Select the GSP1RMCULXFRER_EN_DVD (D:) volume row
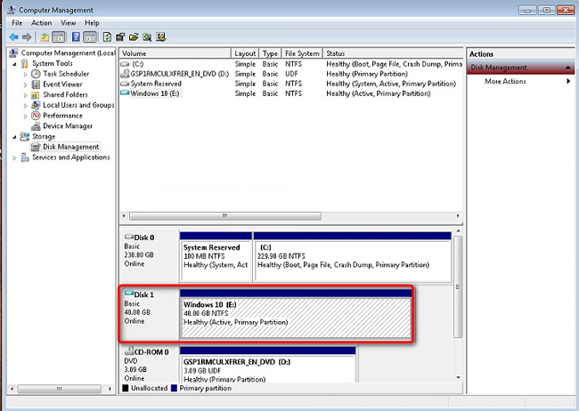Screen dimensions: 579x411 pos(291,74)
